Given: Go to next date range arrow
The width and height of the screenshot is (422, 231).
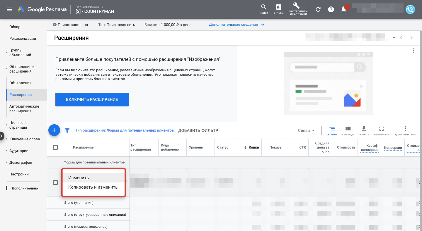Looking at the screenshot, I should point(411,38).
